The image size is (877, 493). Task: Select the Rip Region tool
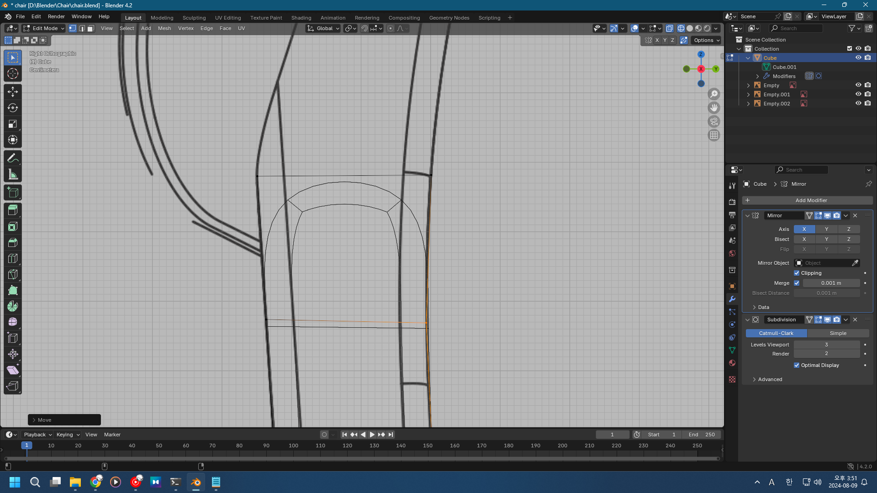pyautogui.click(x=13, y=386)
